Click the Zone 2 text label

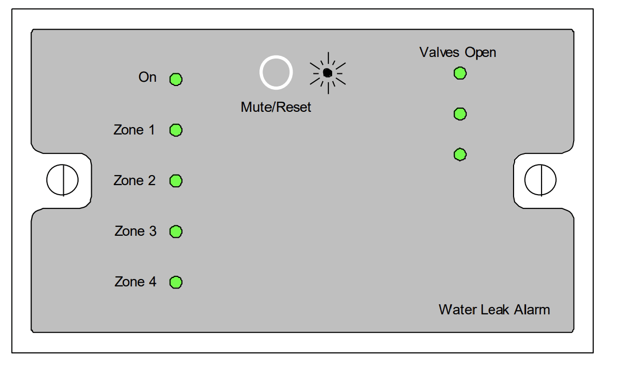[x=134, y=180]
